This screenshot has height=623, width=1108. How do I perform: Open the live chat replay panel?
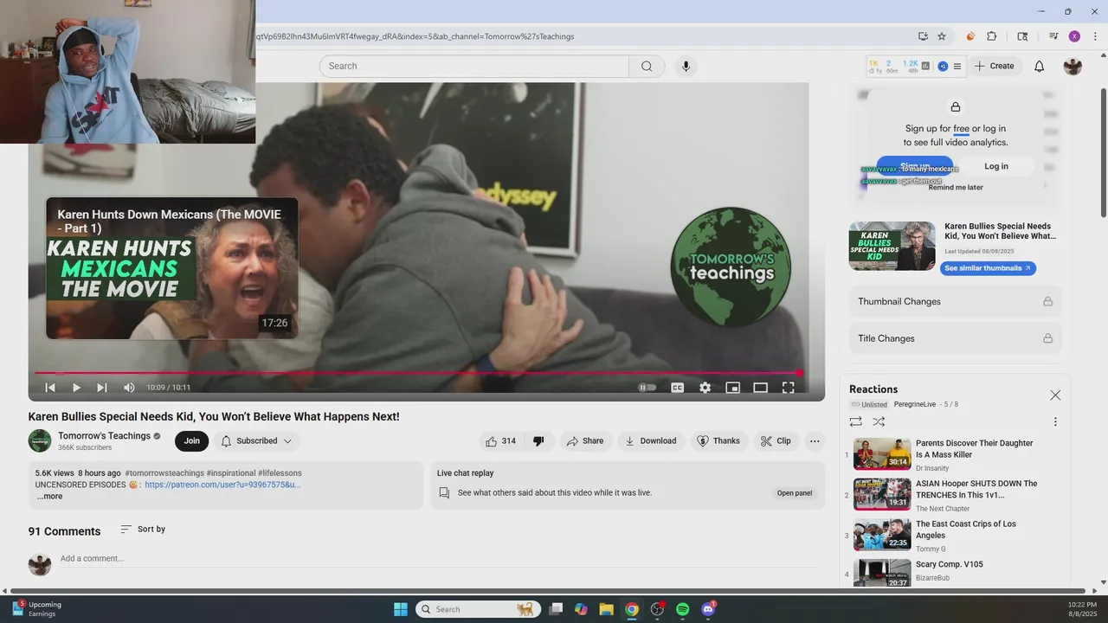(x=794, y=493)
